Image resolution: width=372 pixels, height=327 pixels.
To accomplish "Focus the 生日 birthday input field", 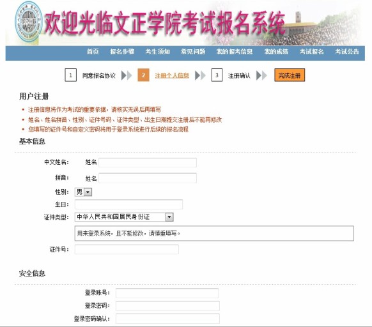I will pyautogui.click(x=128, y=204).
